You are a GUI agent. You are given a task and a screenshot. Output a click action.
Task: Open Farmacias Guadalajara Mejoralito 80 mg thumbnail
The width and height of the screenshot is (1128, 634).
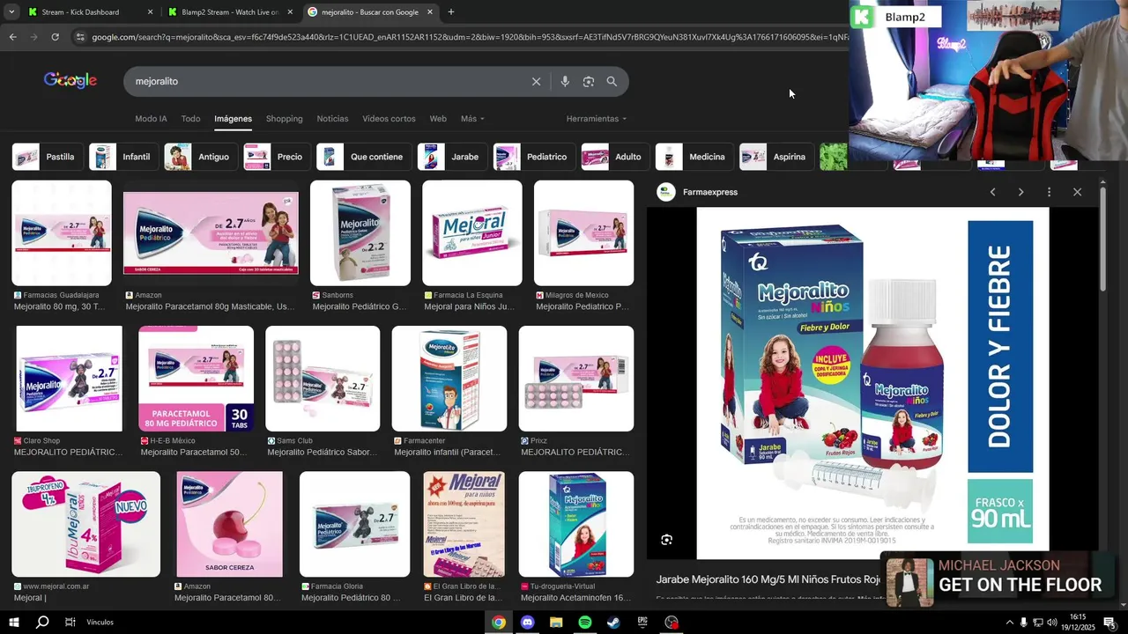pos(62,233)
